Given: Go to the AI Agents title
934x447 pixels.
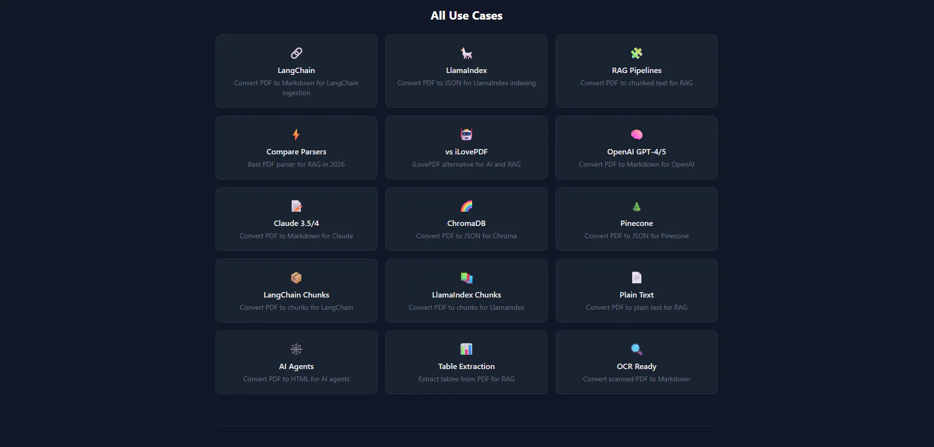Looking at the screenshot, I should 296,367.
